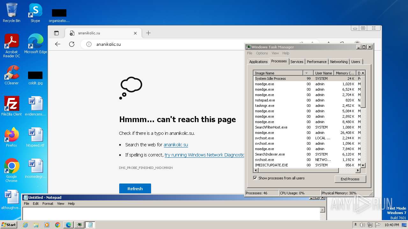The width and height of the screenshot is (408, 229).
Task: Toggle Show processes from all users
Action: (255, 178)
